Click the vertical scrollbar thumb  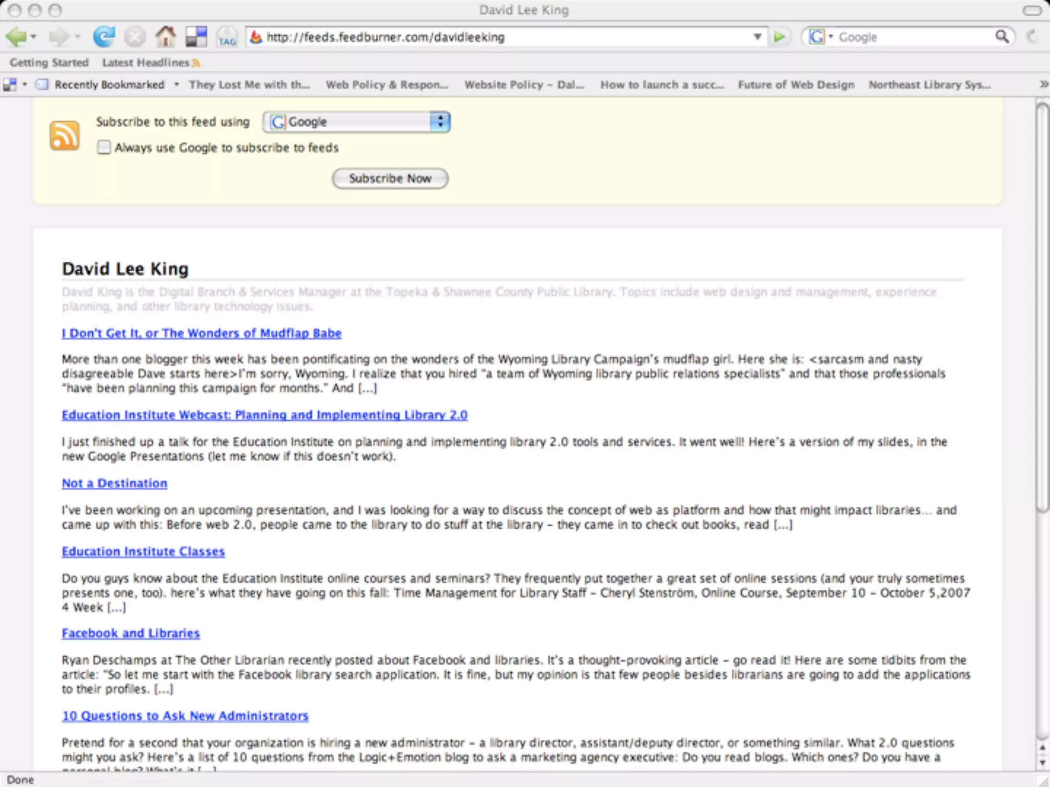1042,307
